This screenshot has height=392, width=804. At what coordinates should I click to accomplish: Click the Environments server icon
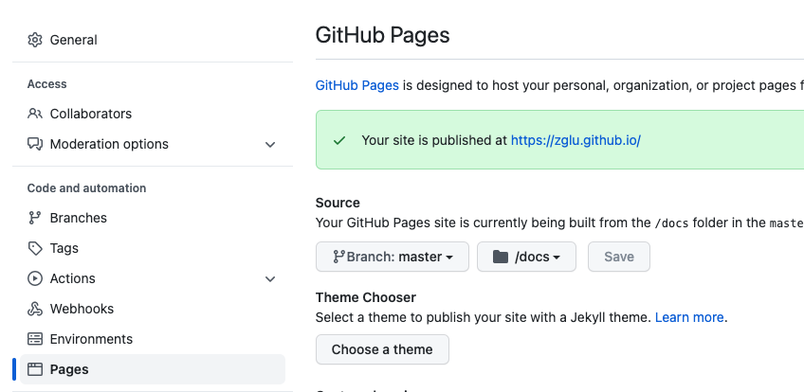coord(35,339)
